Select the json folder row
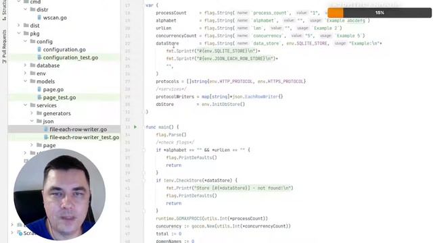 pos(64,122)
